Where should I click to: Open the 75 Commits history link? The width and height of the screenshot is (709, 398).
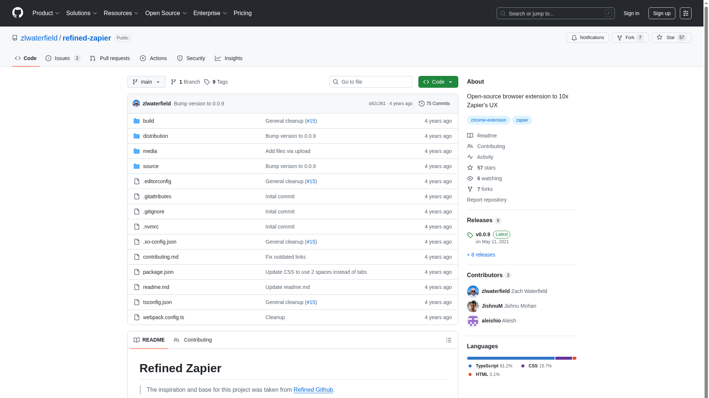(x=434, y=104)
